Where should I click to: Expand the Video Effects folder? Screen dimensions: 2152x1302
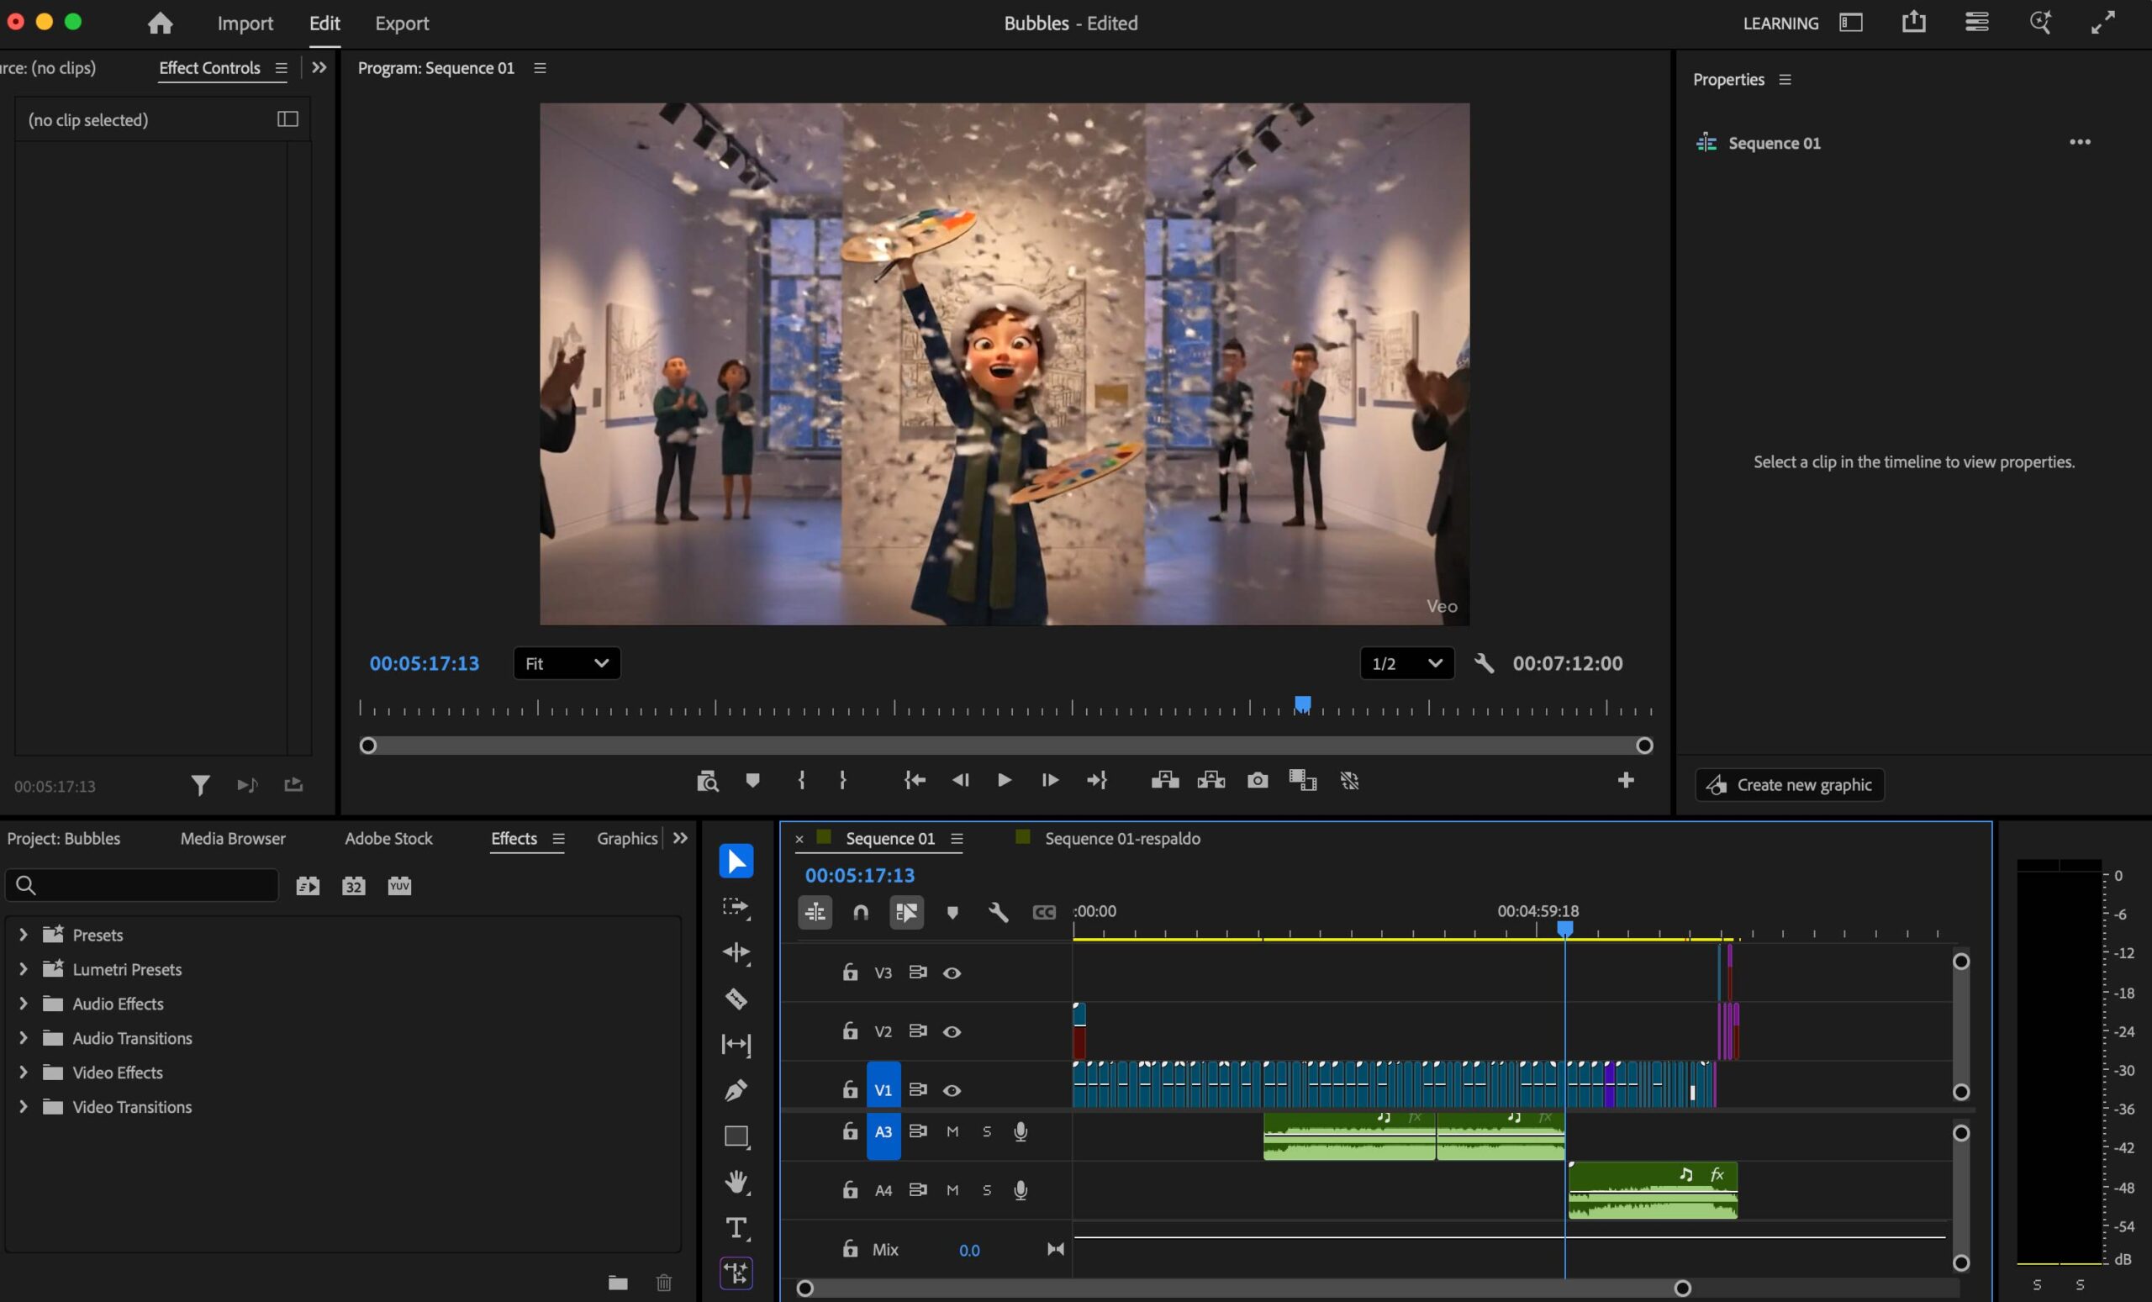[x=23, y=1073]
